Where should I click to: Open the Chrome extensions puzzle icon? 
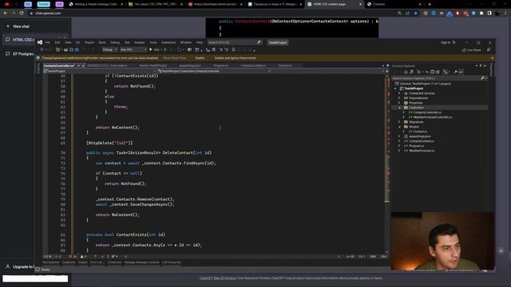pyautogui.click(x=481, y=13)
